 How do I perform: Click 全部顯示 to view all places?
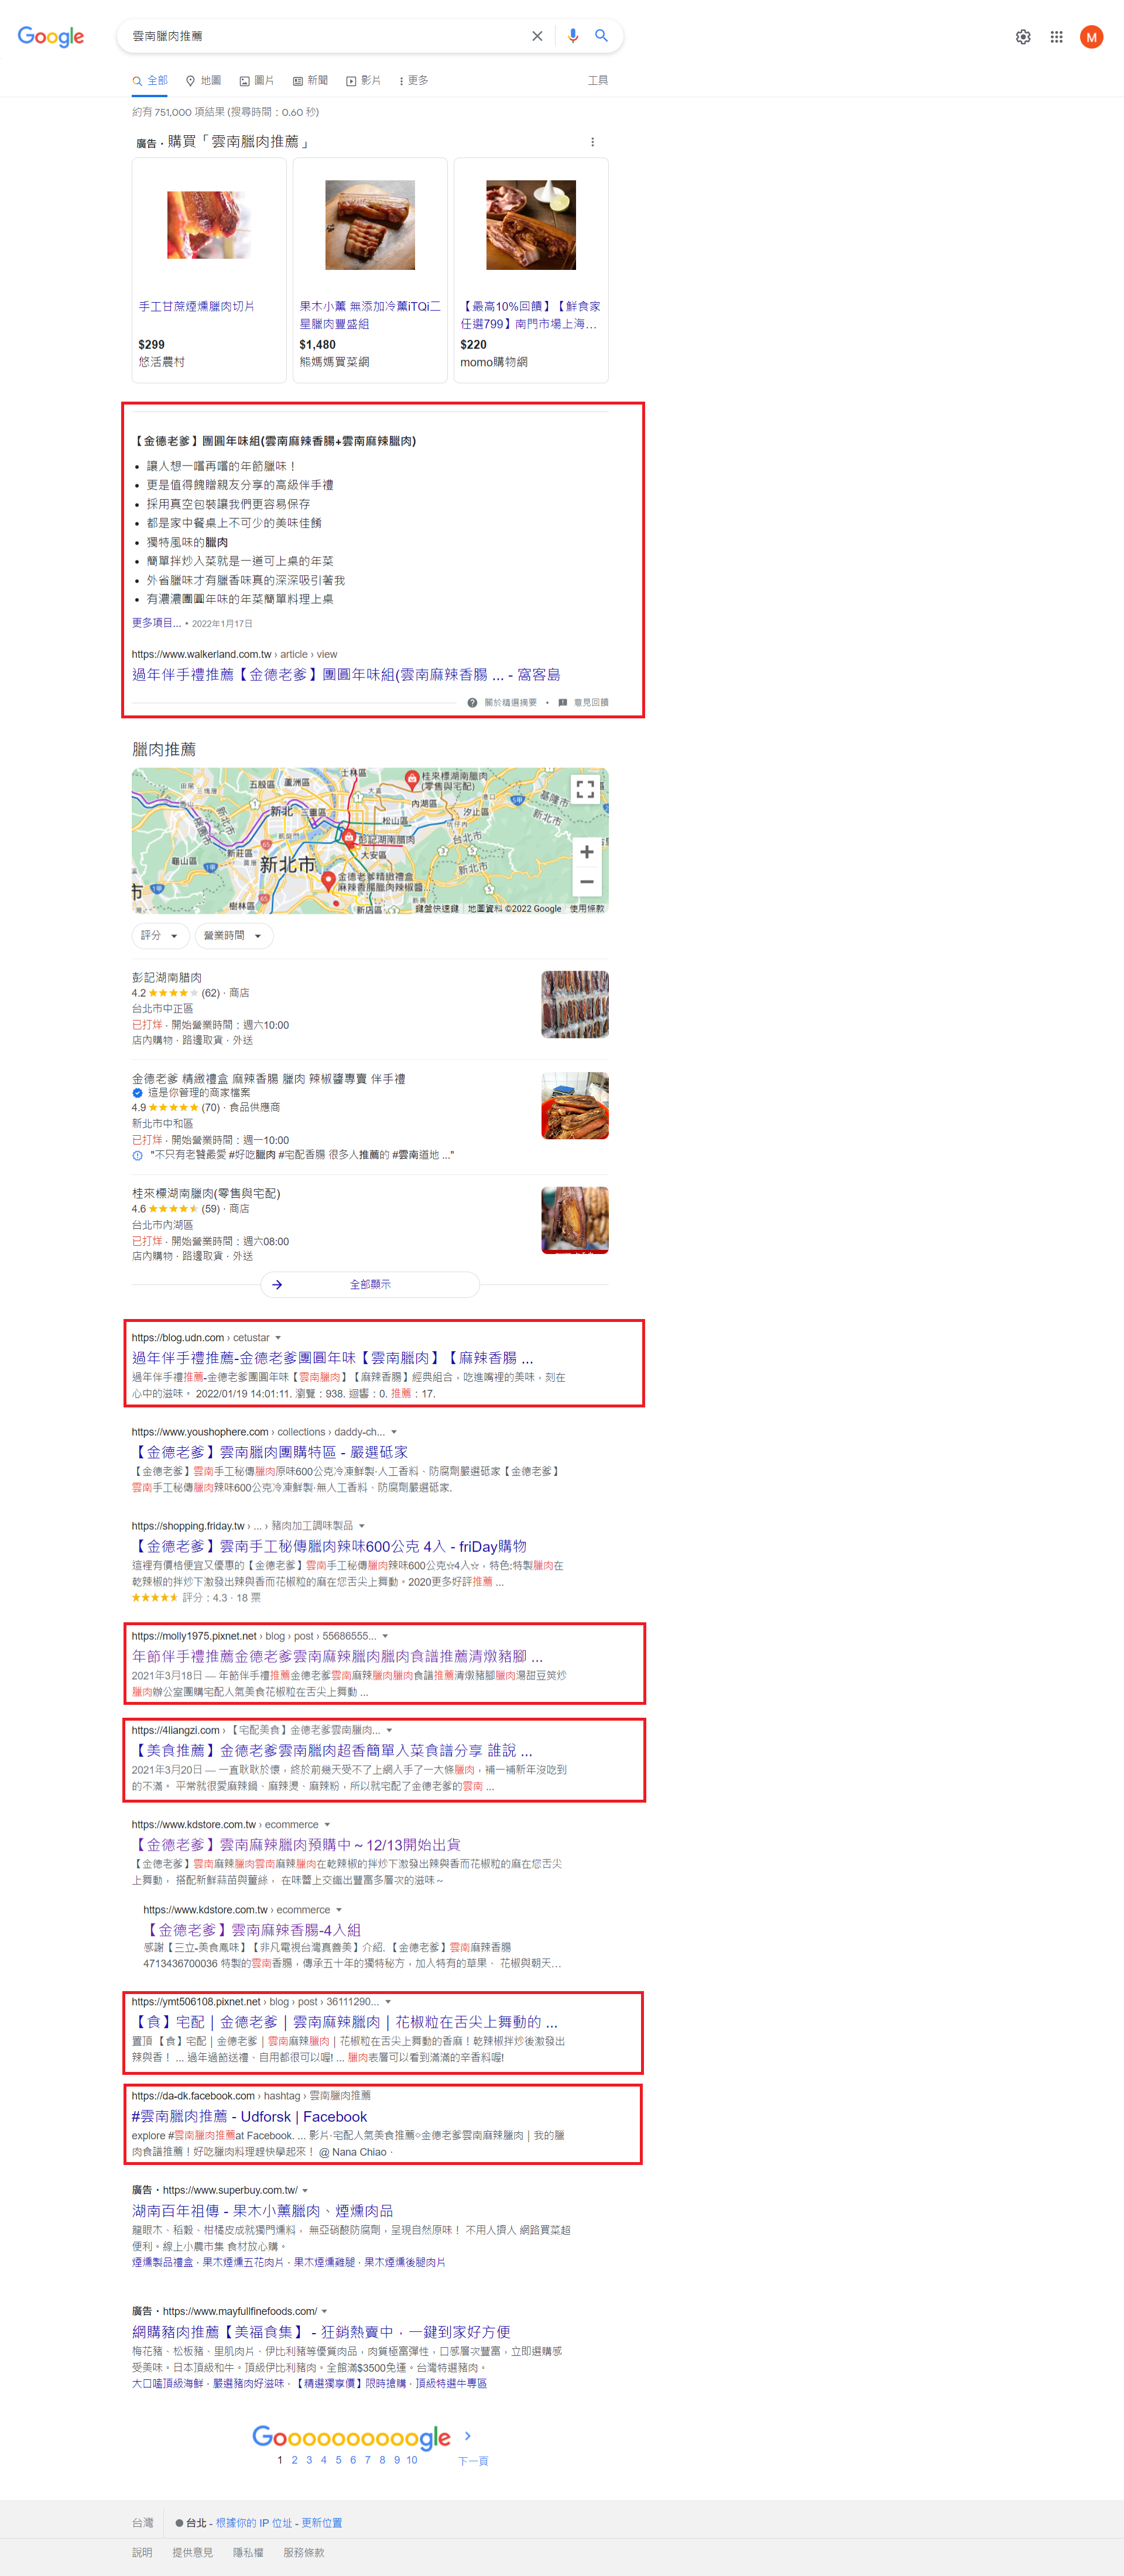pyautogui.click(x=370, y=1284)
